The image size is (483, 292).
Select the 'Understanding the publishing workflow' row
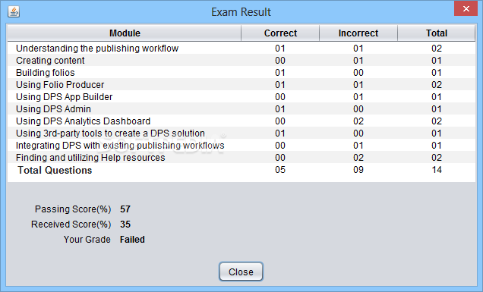click(241, 49)
